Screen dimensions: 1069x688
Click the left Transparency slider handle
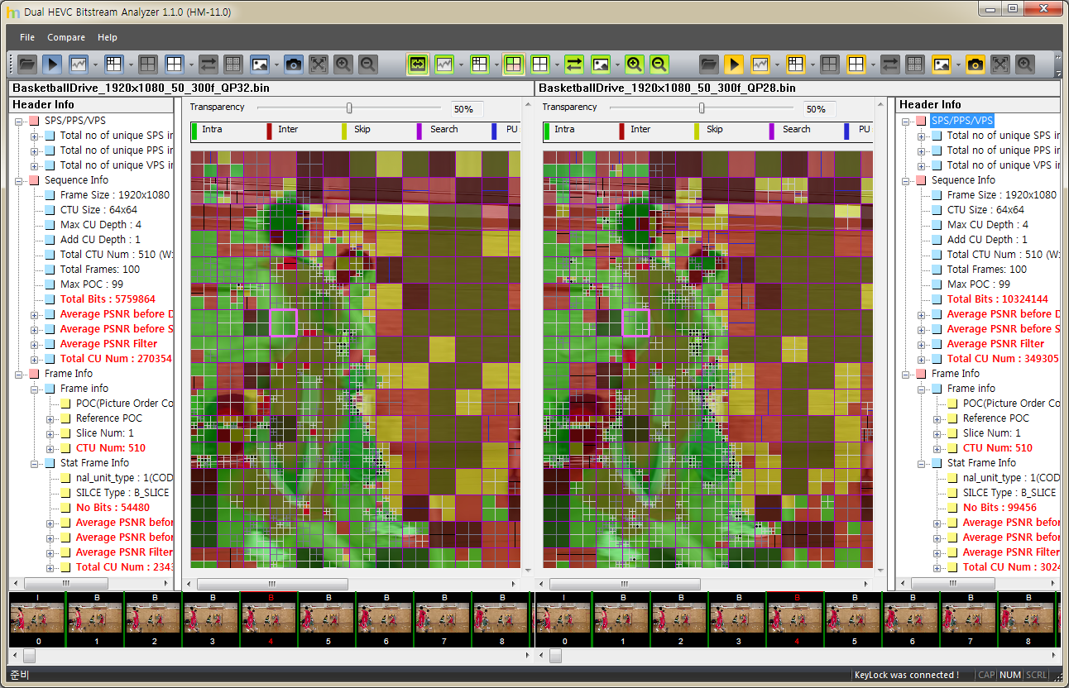349,108
